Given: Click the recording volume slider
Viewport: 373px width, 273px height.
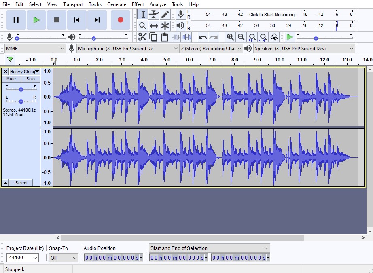Looking at the screenshot, I should (40, 38).
